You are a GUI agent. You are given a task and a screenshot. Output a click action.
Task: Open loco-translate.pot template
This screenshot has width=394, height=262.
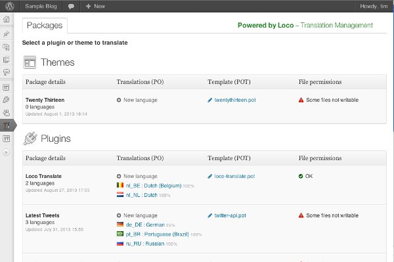(234, 177)
